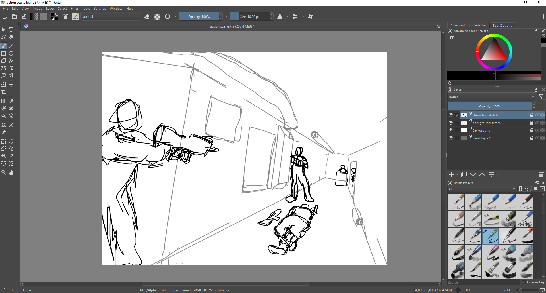The height and width of the screenshot is (293, 546).
Task: Select the Line tool
Action: [11, 46]
